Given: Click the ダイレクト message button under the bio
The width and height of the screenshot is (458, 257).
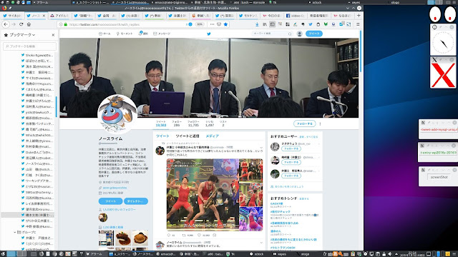Looking at the screenshot, I should coord(136,201).
